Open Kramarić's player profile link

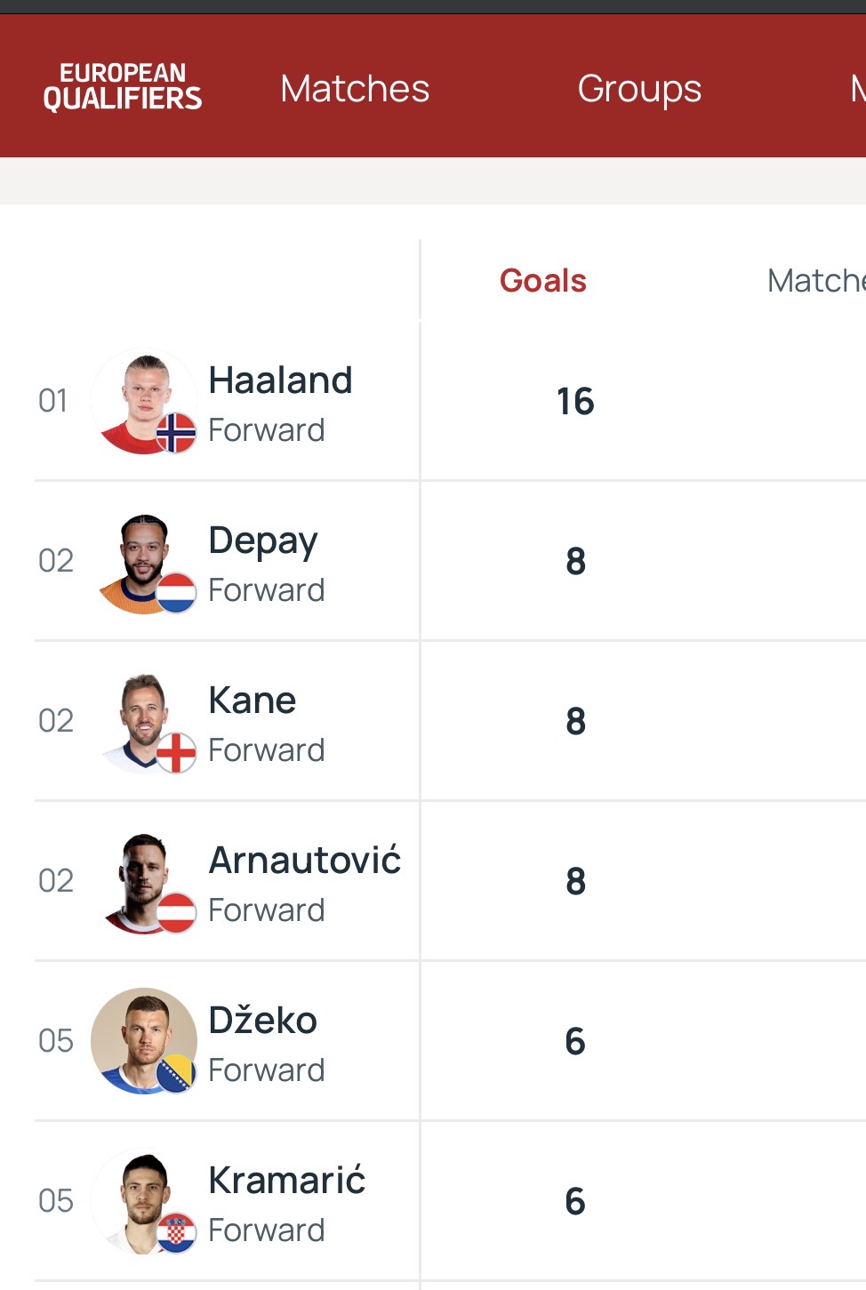(286, 1181)
